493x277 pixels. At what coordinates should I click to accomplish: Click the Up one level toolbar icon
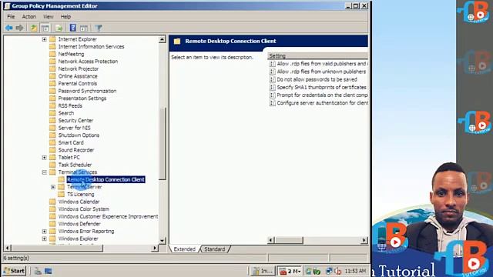pyautogui.click(x=33, y=28)
